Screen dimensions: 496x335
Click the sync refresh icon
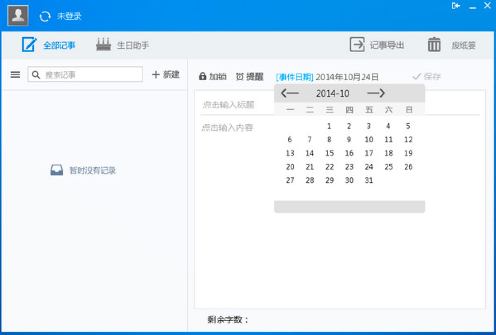45,16
